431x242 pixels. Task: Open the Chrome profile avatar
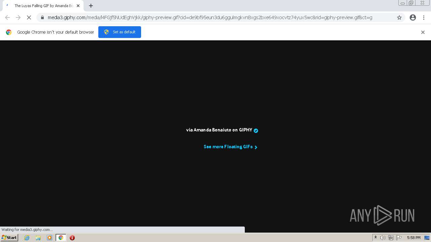413,17
